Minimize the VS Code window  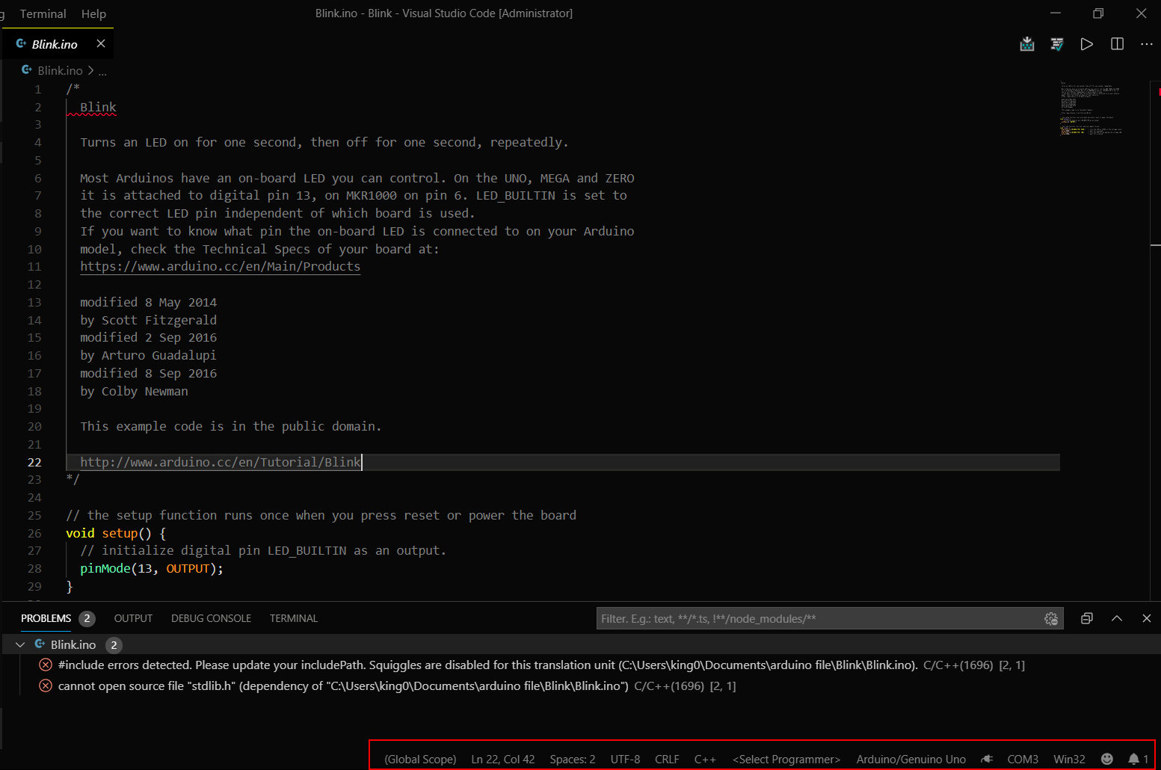tap(1056, 13)
